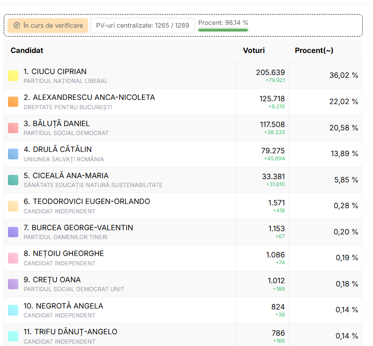Click red swatch beside Băluță Daniel
The image size is (373, 346).
point(13,128)
